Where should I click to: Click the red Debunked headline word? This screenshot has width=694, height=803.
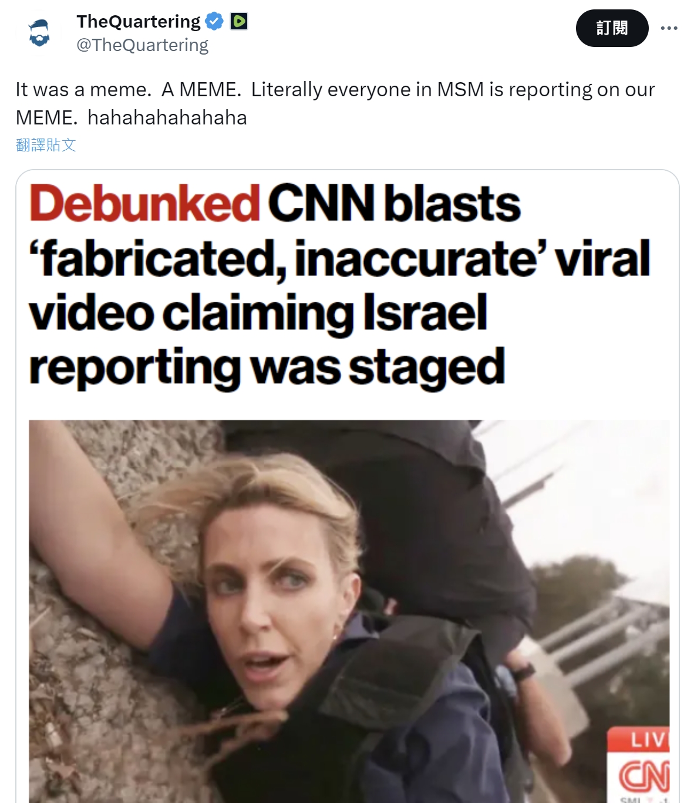click(144, 203)
